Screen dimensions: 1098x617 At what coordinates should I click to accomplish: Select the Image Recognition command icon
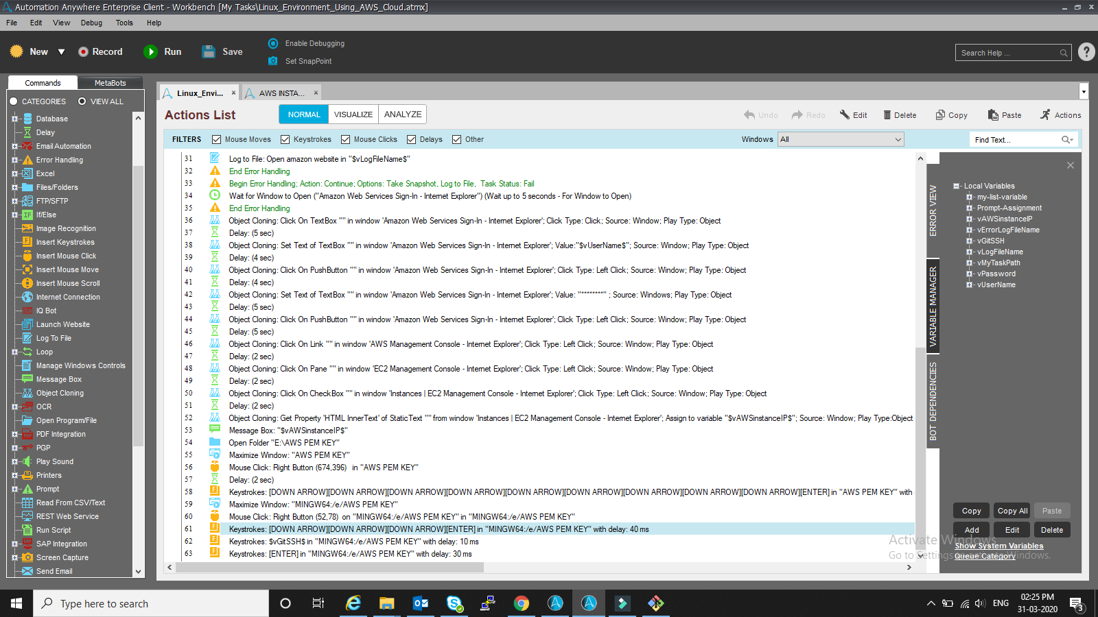tap(27, 228)
